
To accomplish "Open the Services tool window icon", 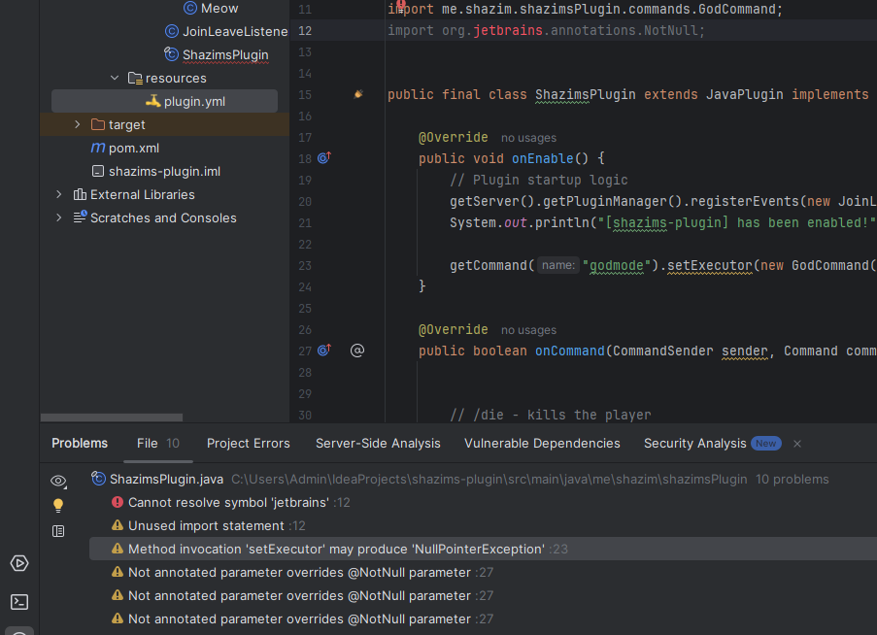I will (x=19, y=563).
